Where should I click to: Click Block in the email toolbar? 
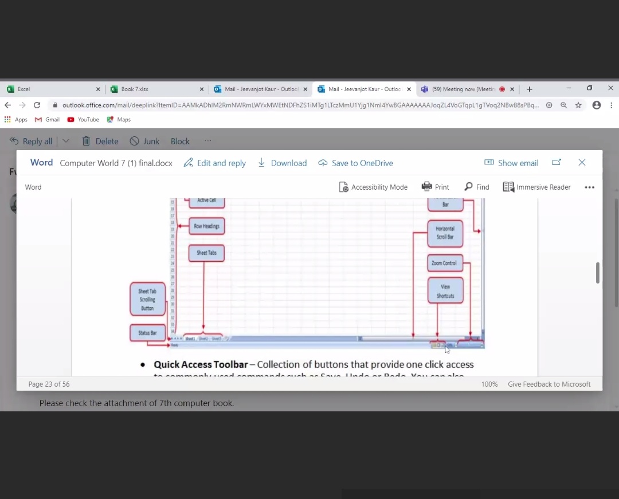(180, 141)
